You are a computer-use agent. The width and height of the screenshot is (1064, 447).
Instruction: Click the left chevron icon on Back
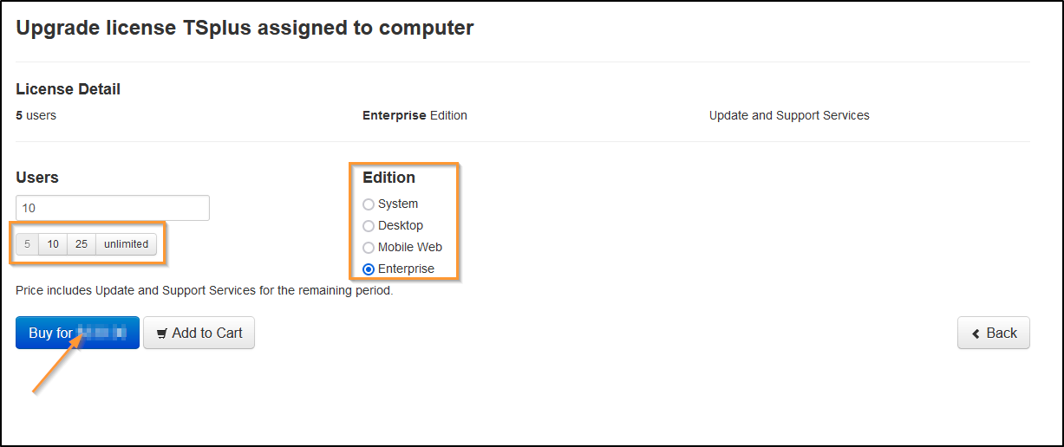pos(976,334)
